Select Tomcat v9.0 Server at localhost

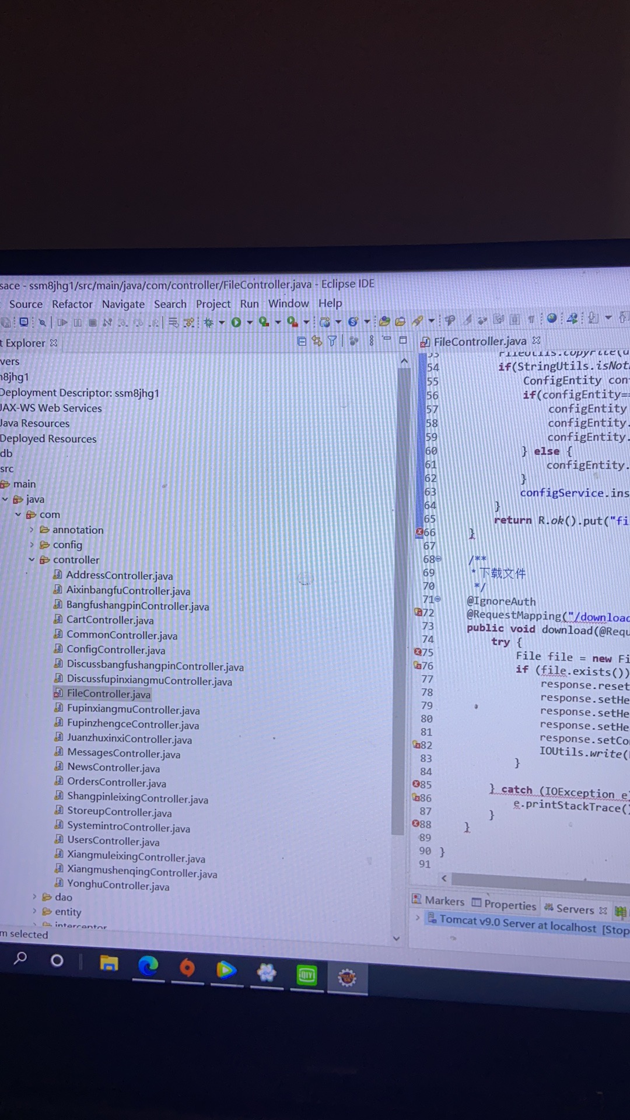tap(517, 924)
